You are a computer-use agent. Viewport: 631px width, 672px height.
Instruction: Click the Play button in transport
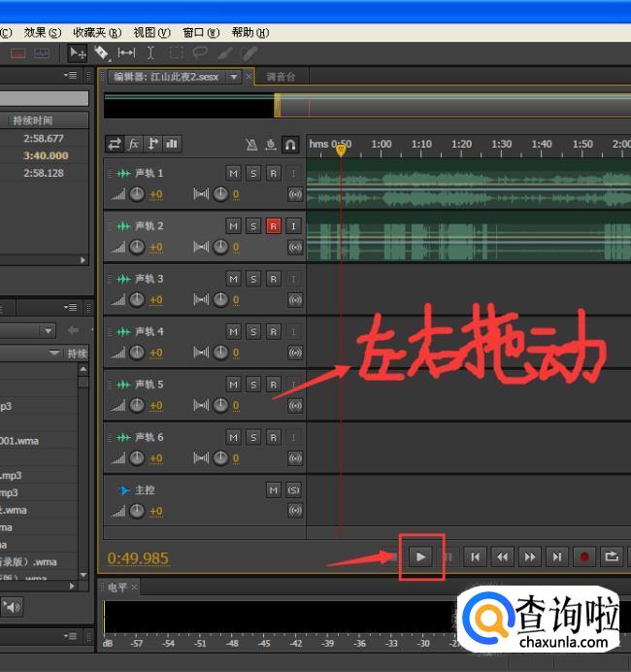coord(420,556)
